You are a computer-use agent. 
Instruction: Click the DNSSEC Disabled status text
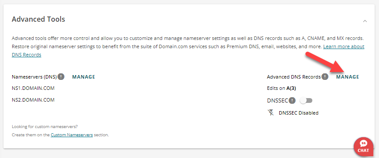tap(298, 113)
